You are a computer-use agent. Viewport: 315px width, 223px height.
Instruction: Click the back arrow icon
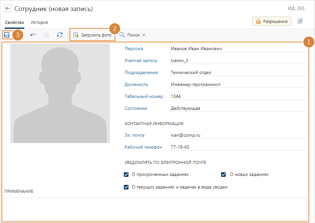(x=8, y=9)
